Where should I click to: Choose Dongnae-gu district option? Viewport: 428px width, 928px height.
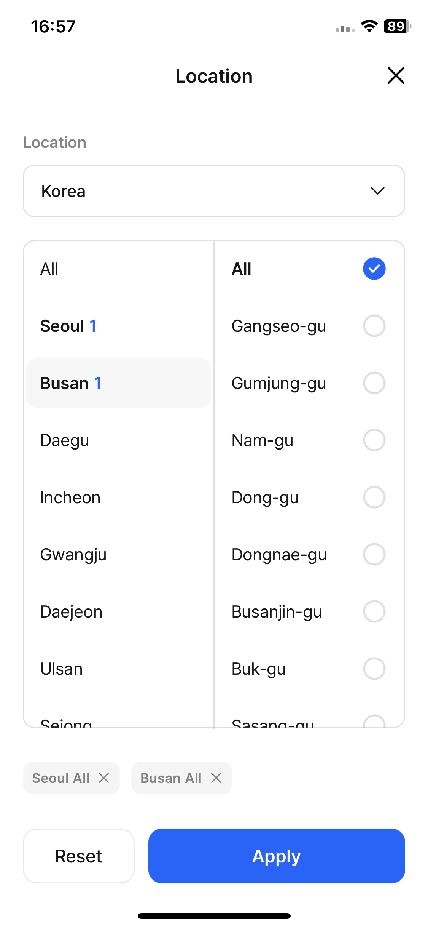[x=309, y=554]
